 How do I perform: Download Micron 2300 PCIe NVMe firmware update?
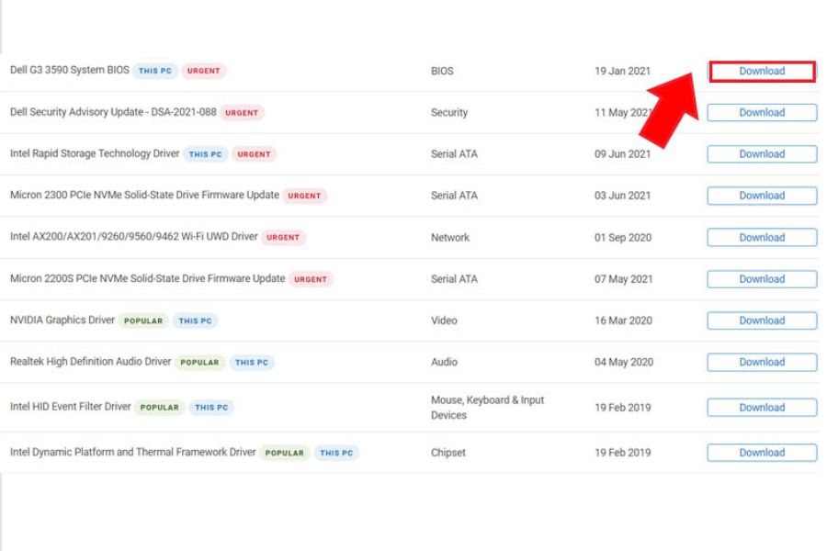[762, 196]
